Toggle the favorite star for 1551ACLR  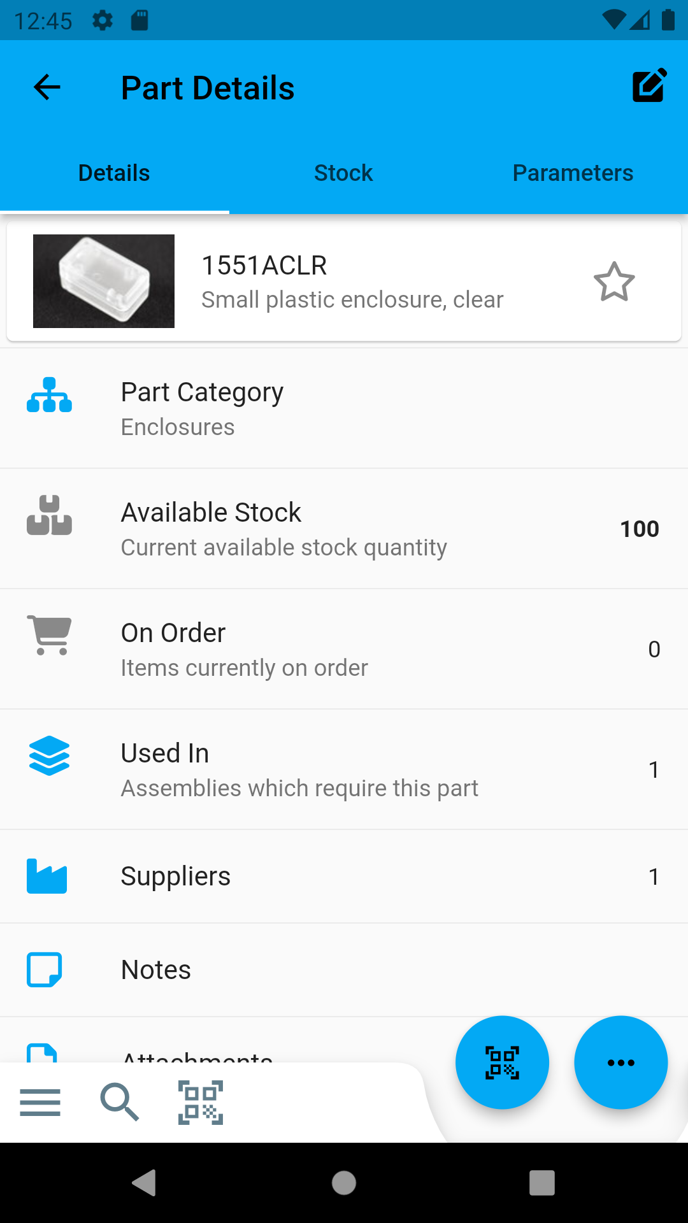pos(614,282)
